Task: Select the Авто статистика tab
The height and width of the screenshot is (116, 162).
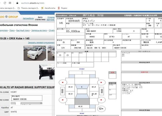Action: pos(40,18)
